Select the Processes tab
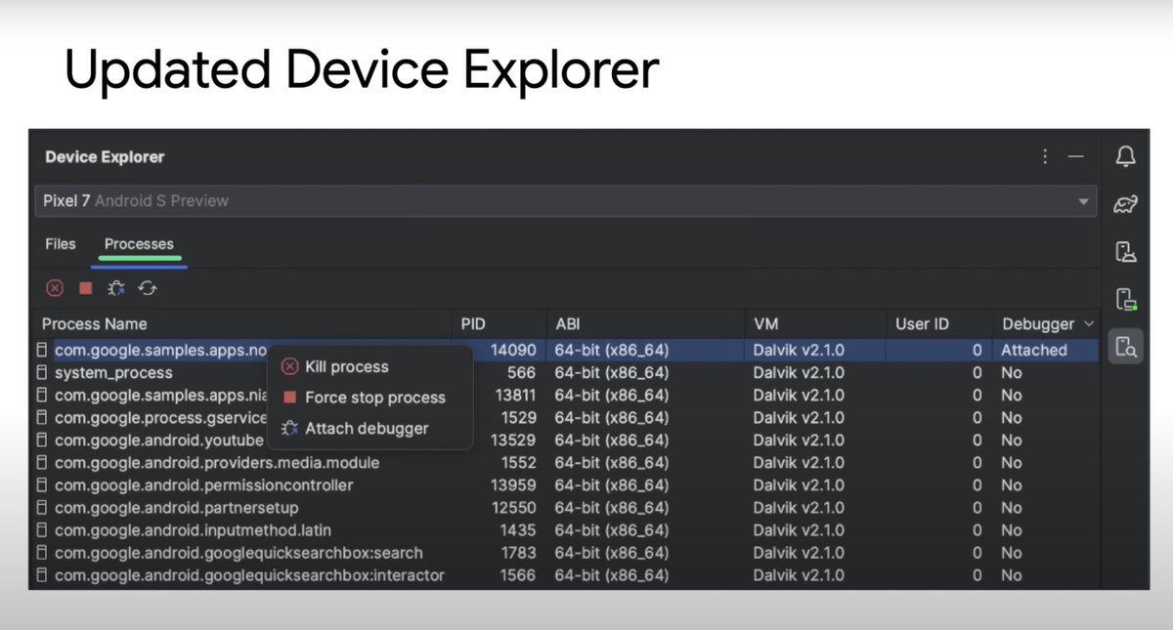This screenshot has width=1173, height=630. [x=139, y=244]
